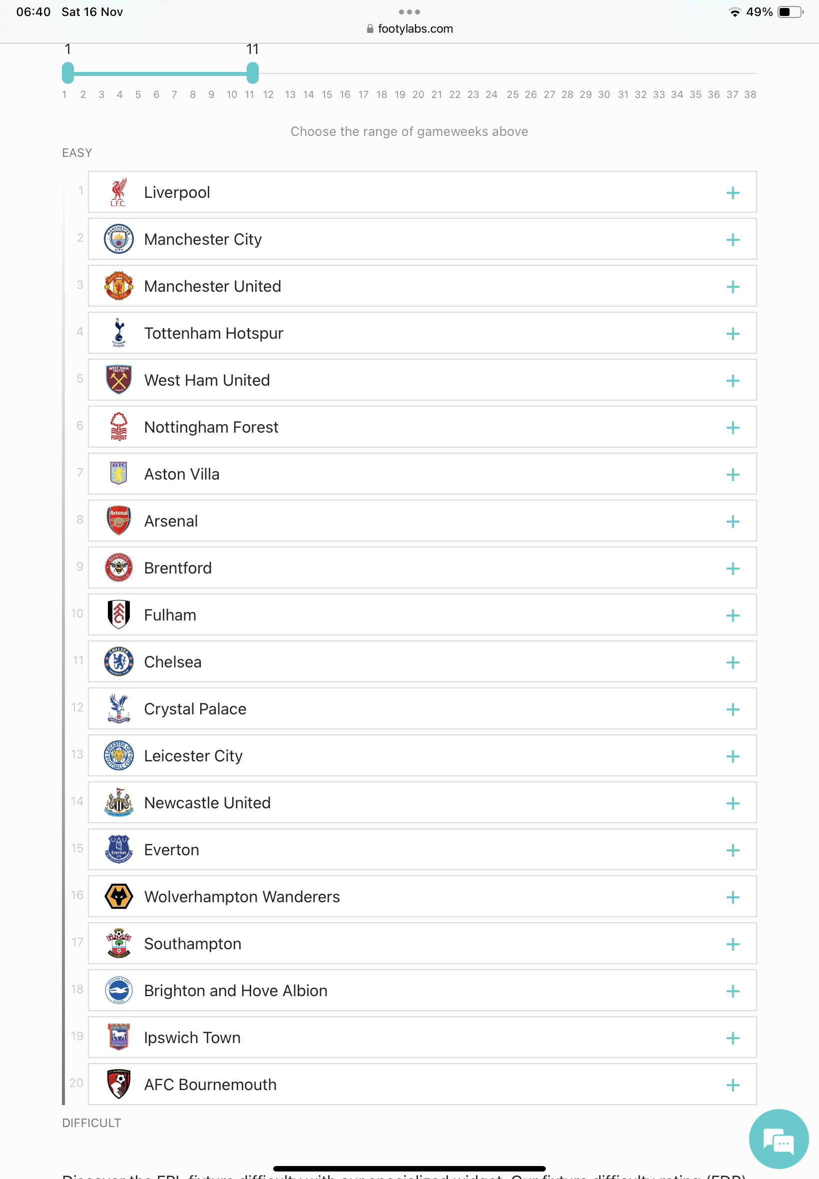Click the right gameweek slider handle at 11
819x1179 pixels.
(x=252, y=73)
